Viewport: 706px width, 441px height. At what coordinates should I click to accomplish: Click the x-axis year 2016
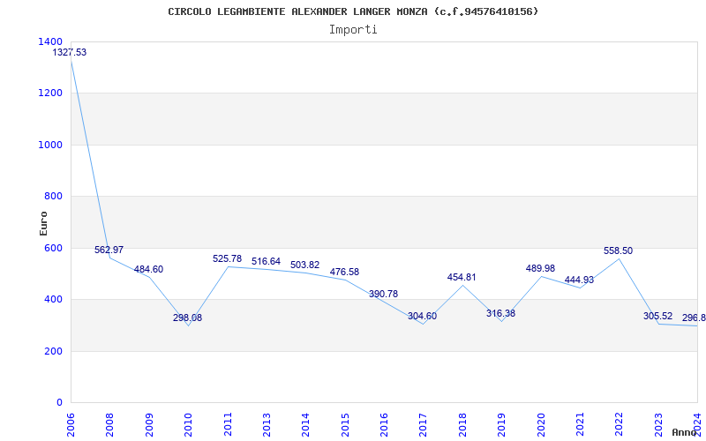pyautogui.click(x=384, y=424)
